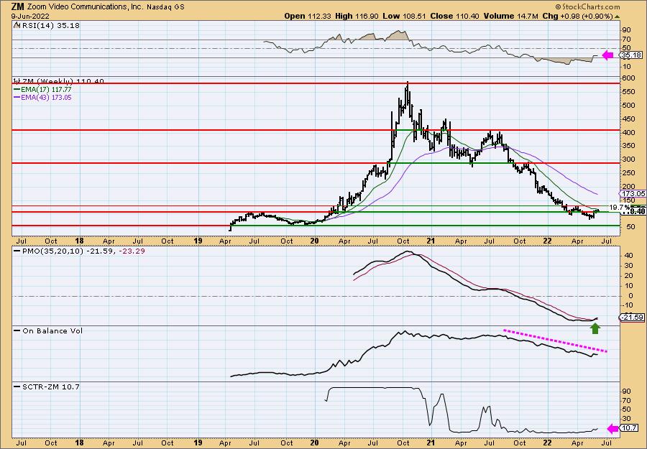Click the 19.7% label near the price axis
Viewport: 647px width, 449px height.
(x=620, y=208)
